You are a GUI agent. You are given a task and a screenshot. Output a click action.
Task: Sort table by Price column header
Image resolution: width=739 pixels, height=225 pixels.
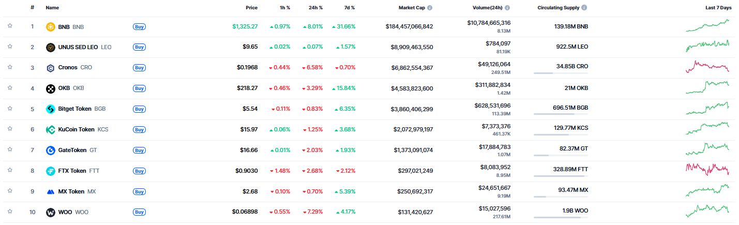pyautogui.click(x=251, y=8)
